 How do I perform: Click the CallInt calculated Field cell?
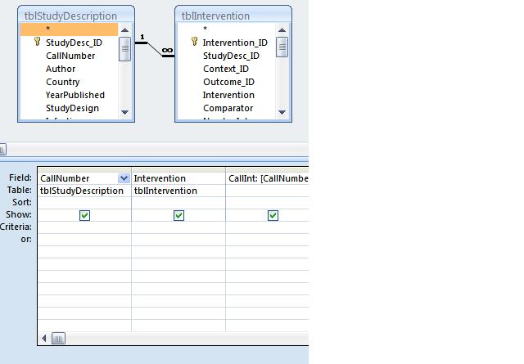pyautogui.click(x=268, y=178)
